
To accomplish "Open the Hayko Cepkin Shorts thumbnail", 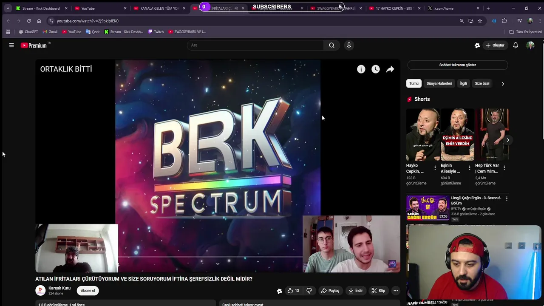I will coord(423,135).
